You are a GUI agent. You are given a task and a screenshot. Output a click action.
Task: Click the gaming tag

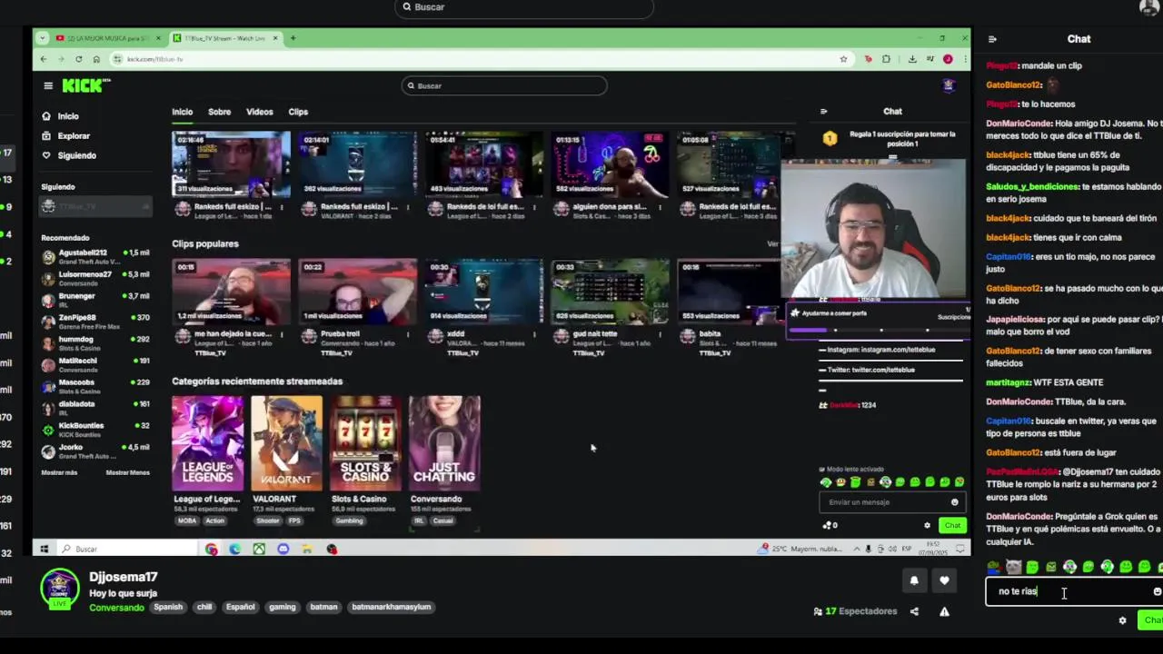click(282, 607)
